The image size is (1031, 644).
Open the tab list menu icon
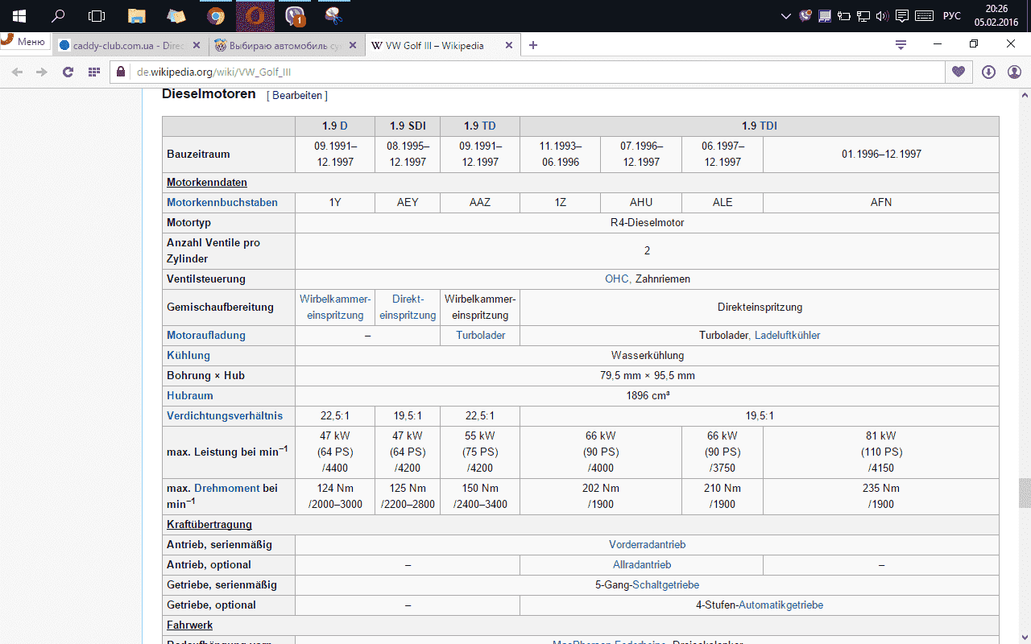pos(901,45)
